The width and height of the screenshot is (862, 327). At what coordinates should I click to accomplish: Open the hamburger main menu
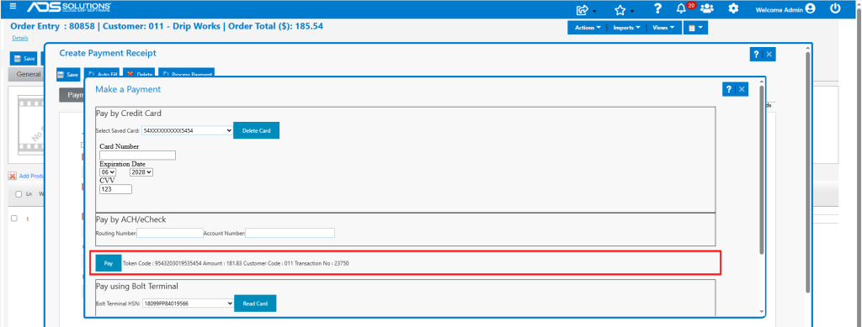(x=13, y=7)
